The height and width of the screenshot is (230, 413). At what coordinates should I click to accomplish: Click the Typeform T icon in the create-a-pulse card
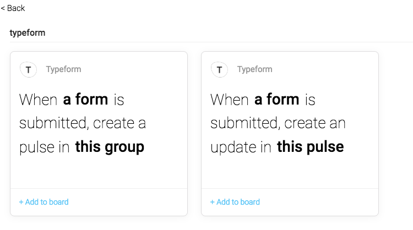pos(28,70)
